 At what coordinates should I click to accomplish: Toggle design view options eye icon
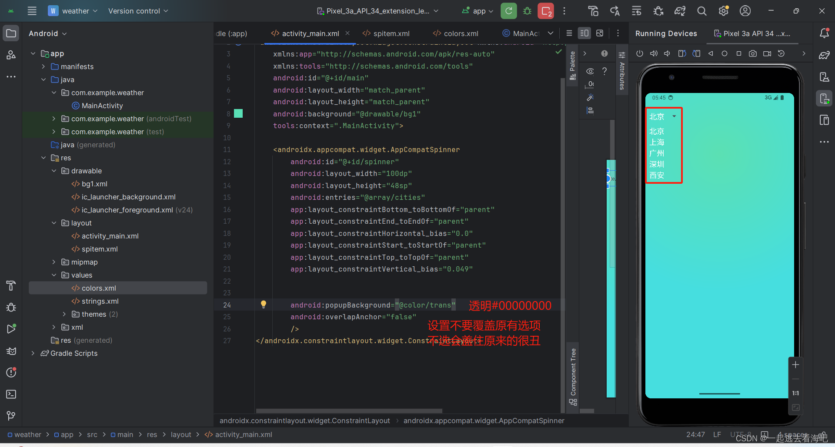click(x=590, y=71)
